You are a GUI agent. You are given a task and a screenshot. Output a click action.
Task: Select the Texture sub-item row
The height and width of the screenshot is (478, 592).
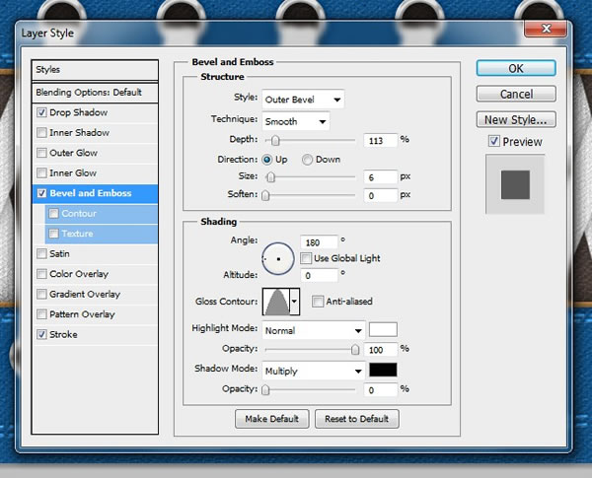[x=102, y=234]
